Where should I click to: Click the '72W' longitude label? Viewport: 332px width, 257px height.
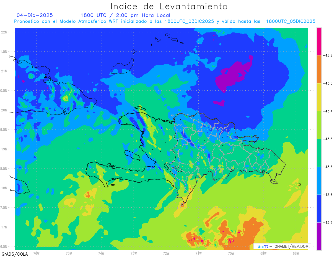[166, 253]
